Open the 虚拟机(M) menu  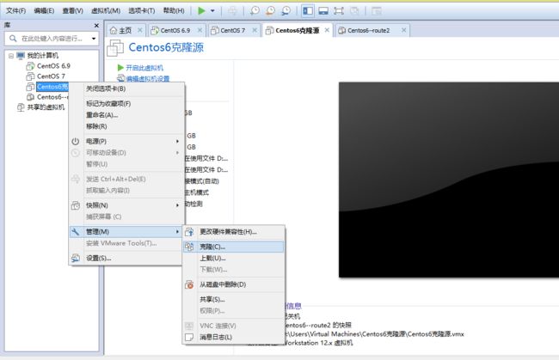pyautogui.click(x=106, y=10)
